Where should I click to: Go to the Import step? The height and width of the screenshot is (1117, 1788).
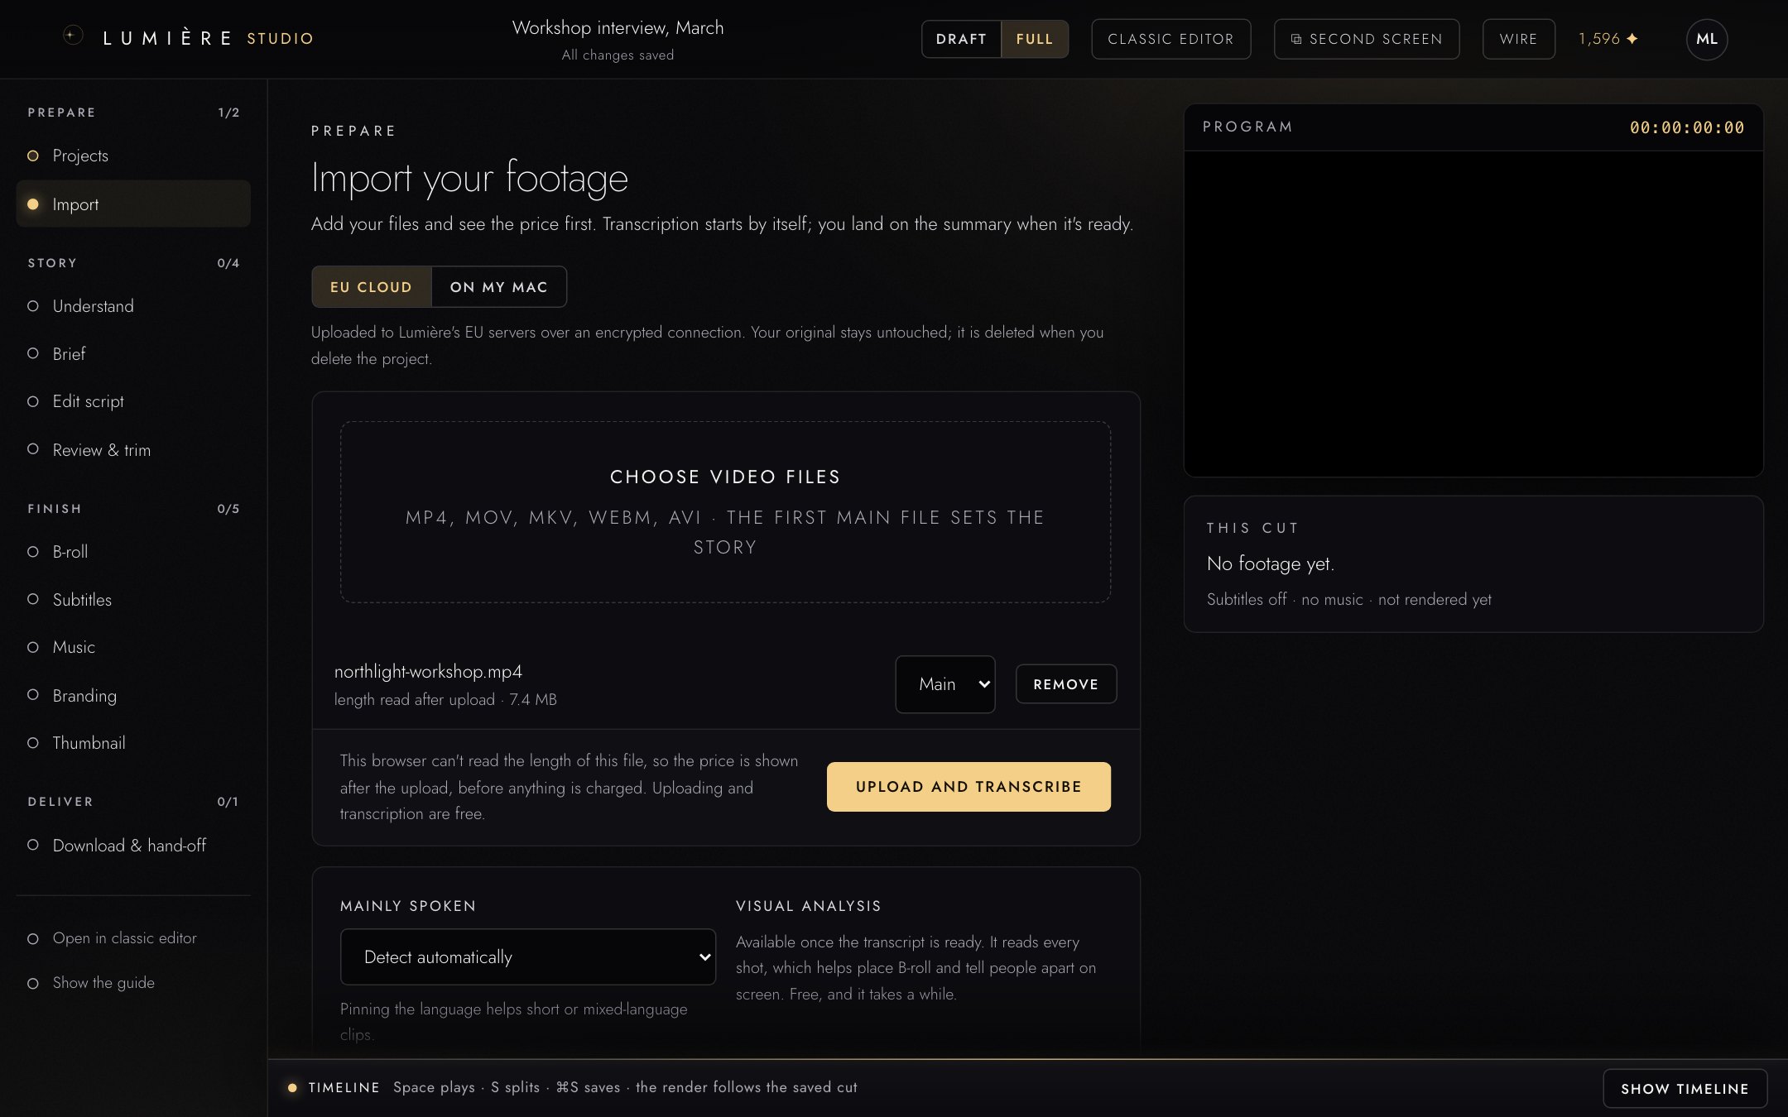(x=133, y=204)
